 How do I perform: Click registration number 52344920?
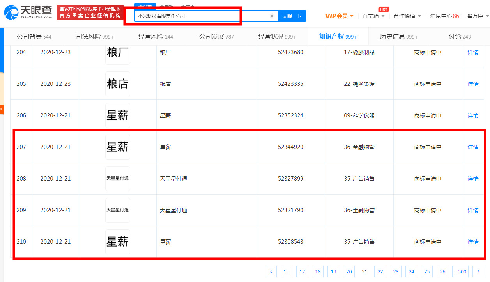[290, 147]
